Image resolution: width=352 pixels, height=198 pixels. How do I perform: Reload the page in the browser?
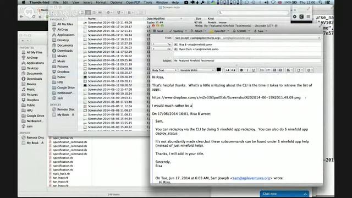tap(34, 16)
